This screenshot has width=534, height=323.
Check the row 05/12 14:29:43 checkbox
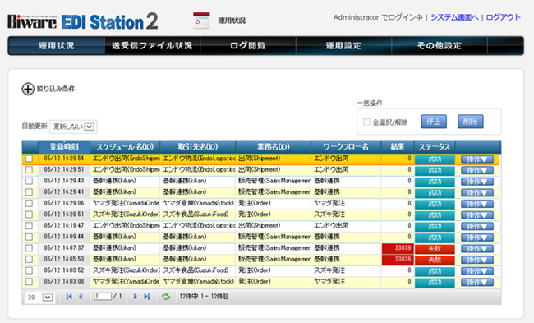(30, 181)
